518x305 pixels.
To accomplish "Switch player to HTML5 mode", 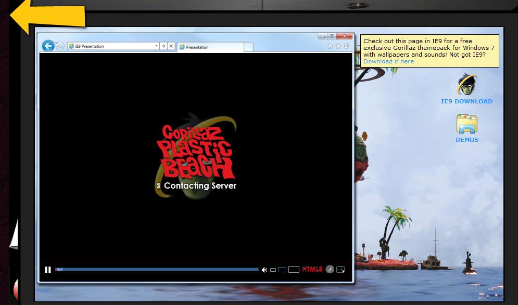I will [312, 269].
